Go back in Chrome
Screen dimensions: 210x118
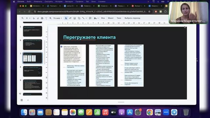(x=20, y=12)
